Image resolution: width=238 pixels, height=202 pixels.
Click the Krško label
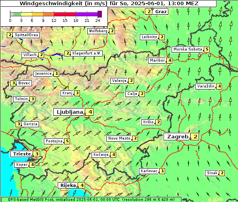[x=148, y=122]
